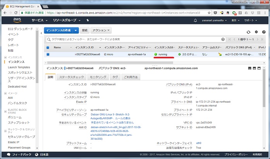Screen dimensions: 270x159
Task: Click the language globe icon
Action: coord(36,154)
